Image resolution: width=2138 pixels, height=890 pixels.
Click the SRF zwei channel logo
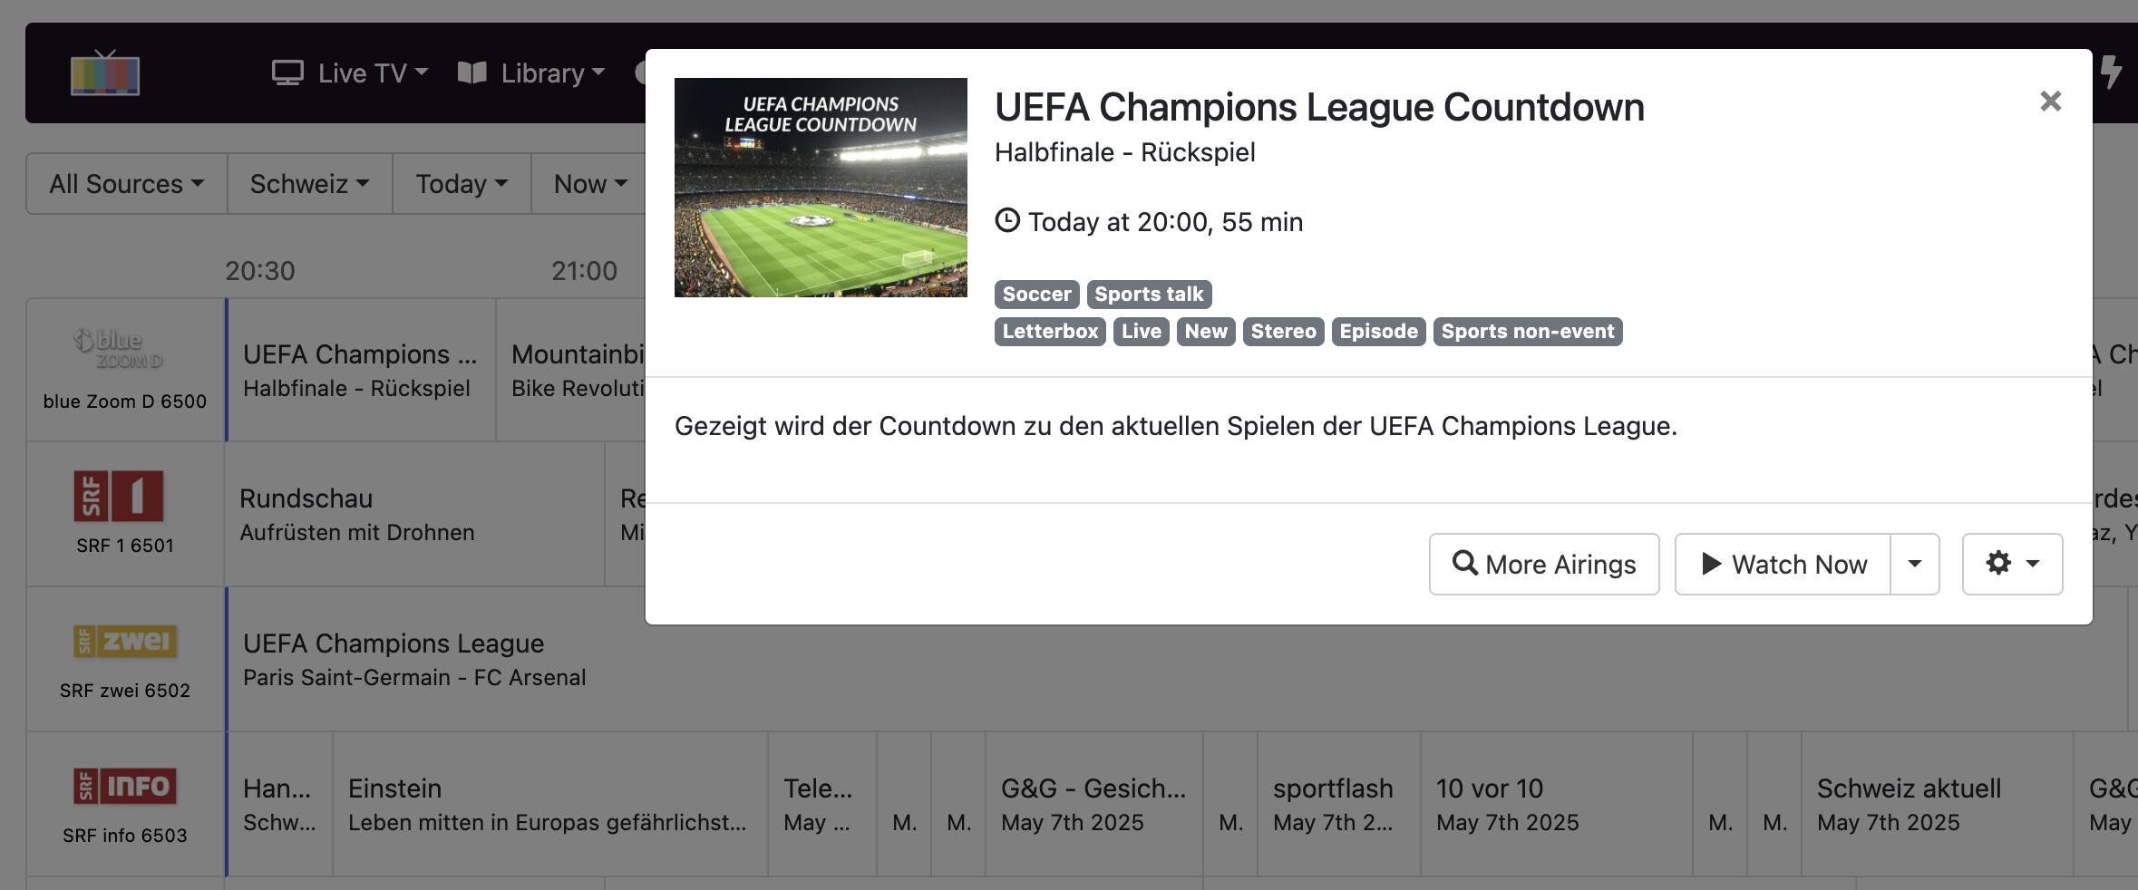click(x=125, y=641)
